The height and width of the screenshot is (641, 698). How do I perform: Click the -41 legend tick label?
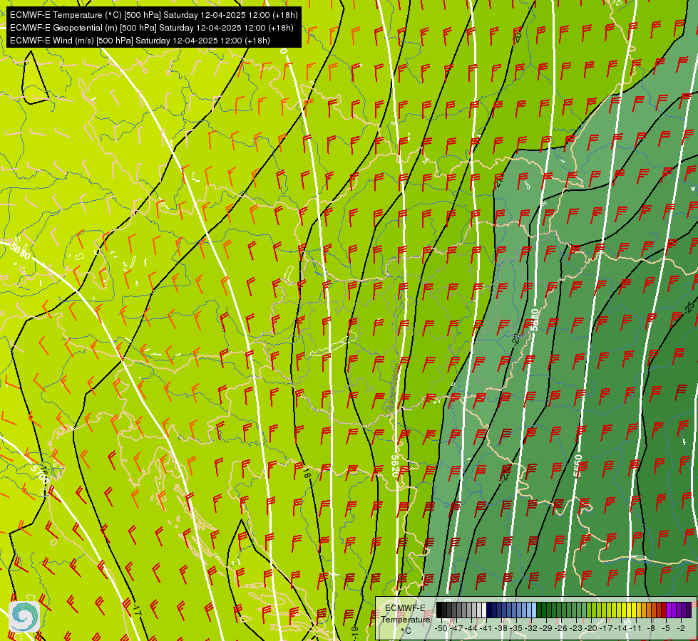point(486,628)
